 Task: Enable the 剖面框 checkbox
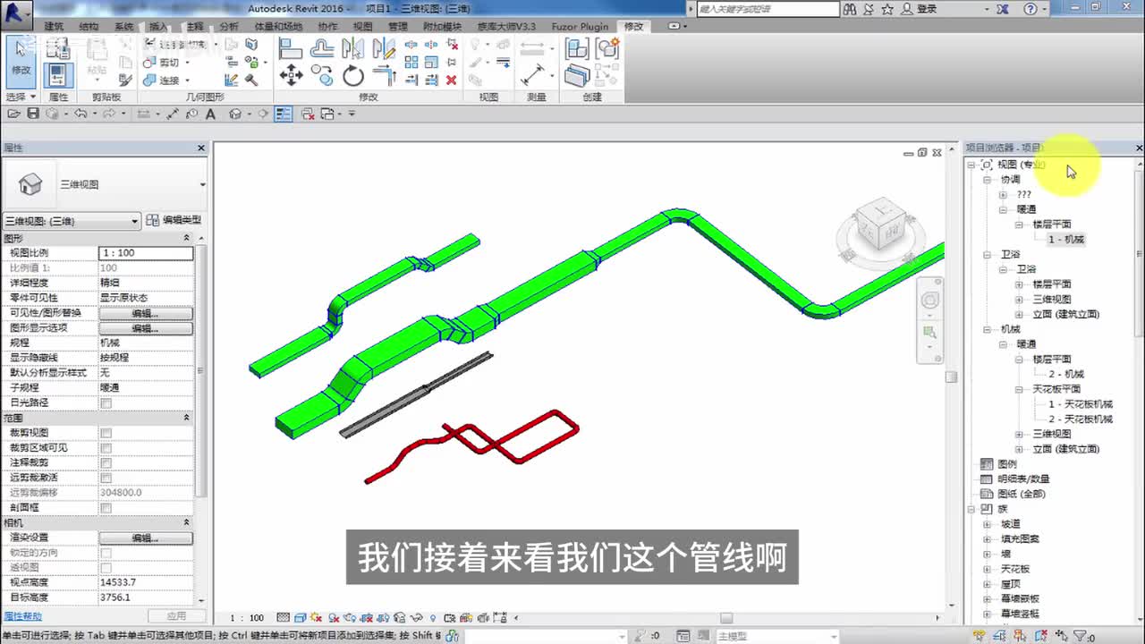coord(106,508)
